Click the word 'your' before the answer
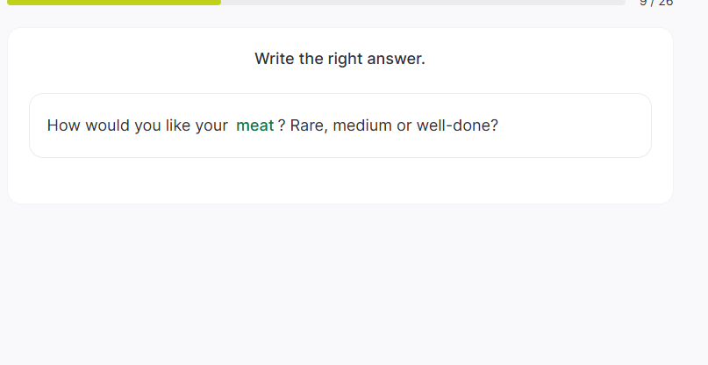The width and height of the screenshot is (708, 365). point(211,125)
